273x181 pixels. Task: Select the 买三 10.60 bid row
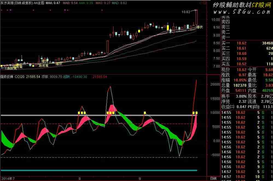pos(247,53)
